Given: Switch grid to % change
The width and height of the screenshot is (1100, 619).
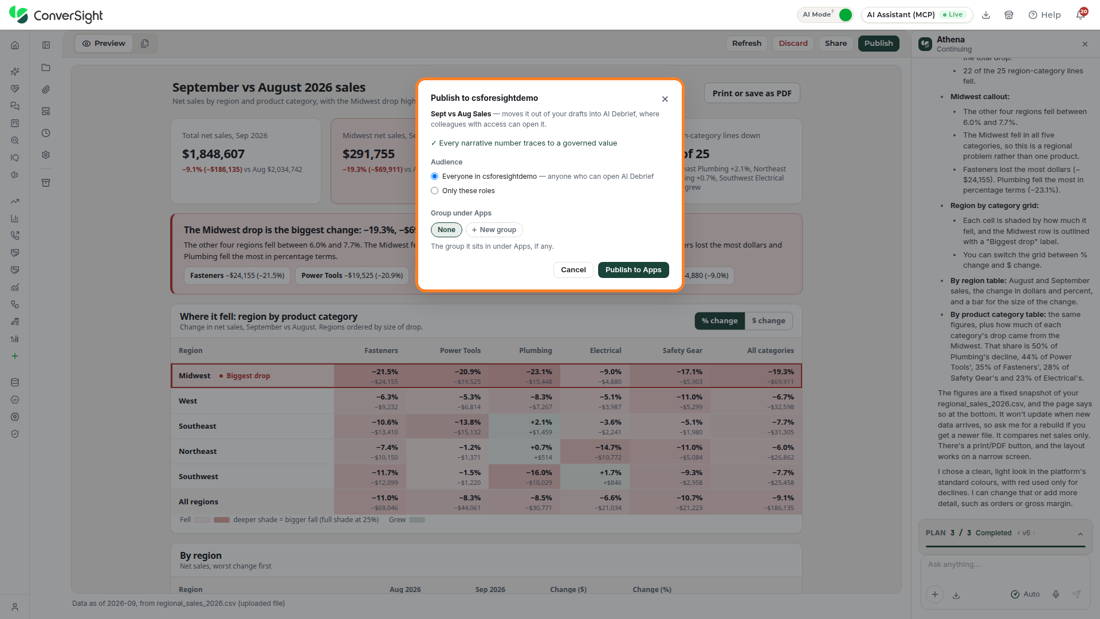Looking at the screenshot, I should pyautogui.click(x=720, y=321).
